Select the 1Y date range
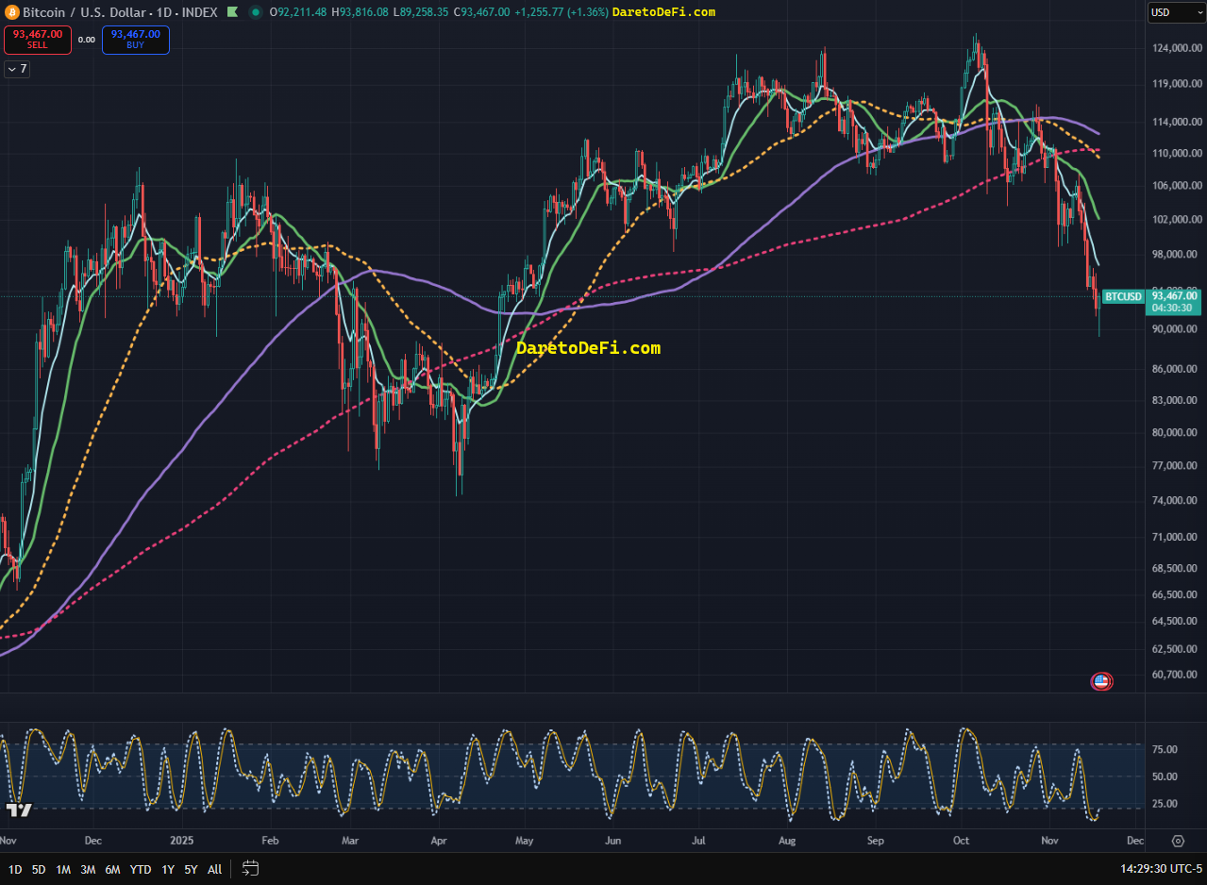Screen dimensions: 1207x885 (x=168, y=869)
